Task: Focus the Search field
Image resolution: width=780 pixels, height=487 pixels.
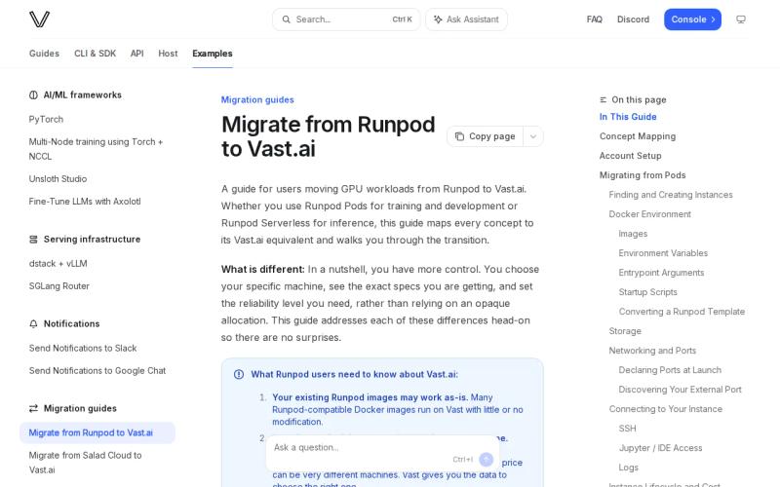Action: [x=346, y=19]
